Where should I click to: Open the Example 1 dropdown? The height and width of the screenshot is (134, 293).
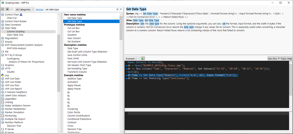click(133, 58)
